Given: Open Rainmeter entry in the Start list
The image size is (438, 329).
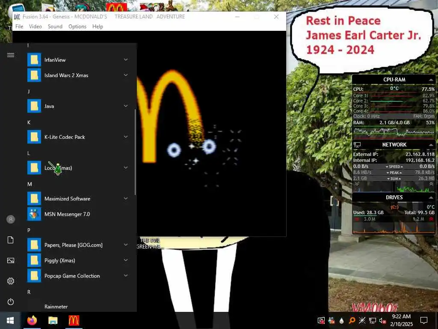Looking at the screenshot, I should coord(79,307).
